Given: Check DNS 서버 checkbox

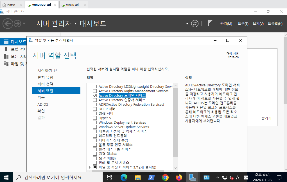Looking at the screenshot, I should click(x=95, y=113).
